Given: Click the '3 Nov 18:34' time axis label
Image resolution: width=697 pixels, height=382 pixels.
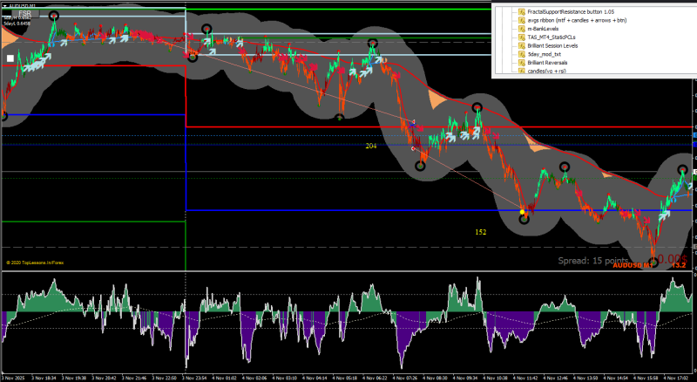Looking at the screenshot, I should coord(44,378).
